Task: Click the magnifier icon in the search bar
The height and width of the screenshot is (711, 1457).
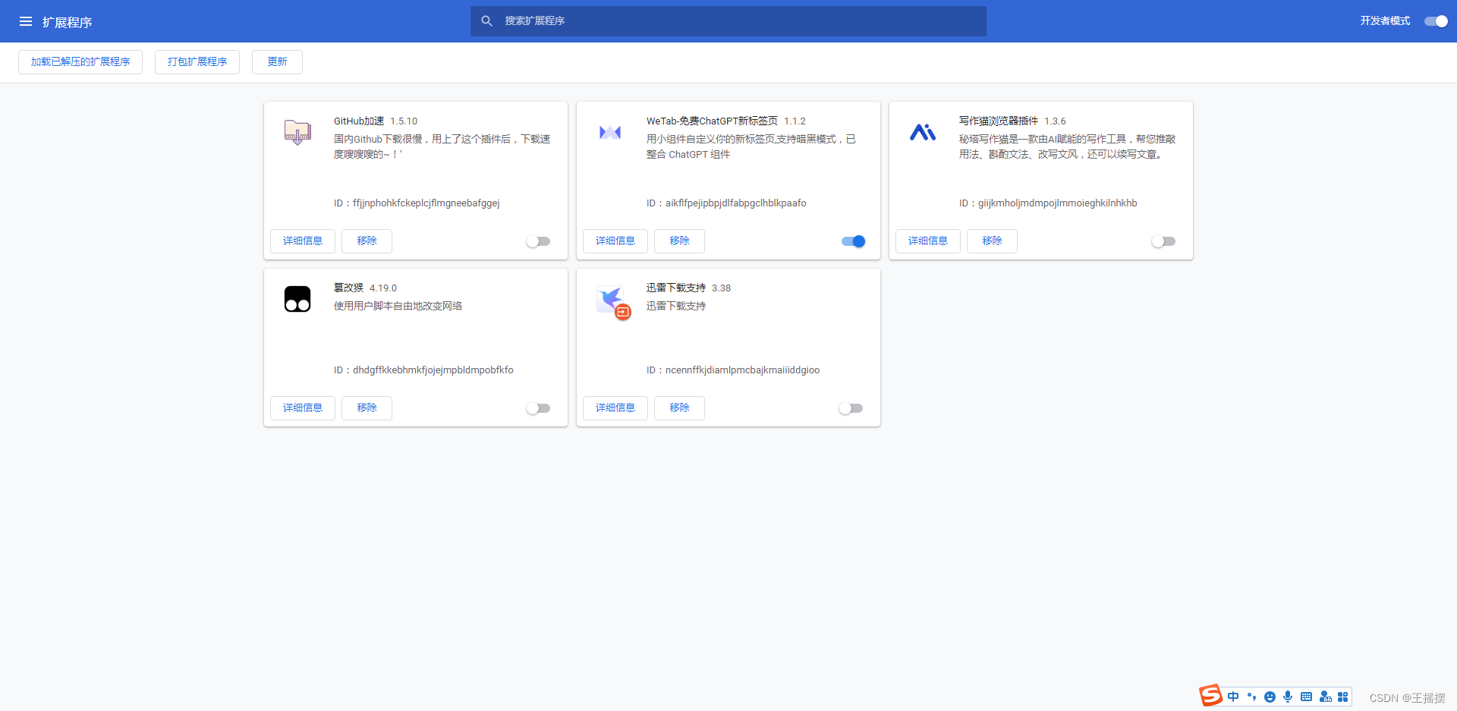Action: coord(487,20)
